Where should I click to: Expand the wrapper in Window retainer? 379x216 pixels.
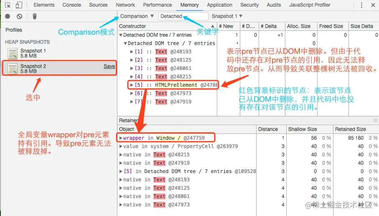(x=121, y=138)
